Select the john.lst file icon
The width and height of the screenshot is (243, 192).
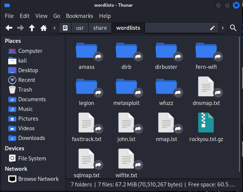coord(126,122)
